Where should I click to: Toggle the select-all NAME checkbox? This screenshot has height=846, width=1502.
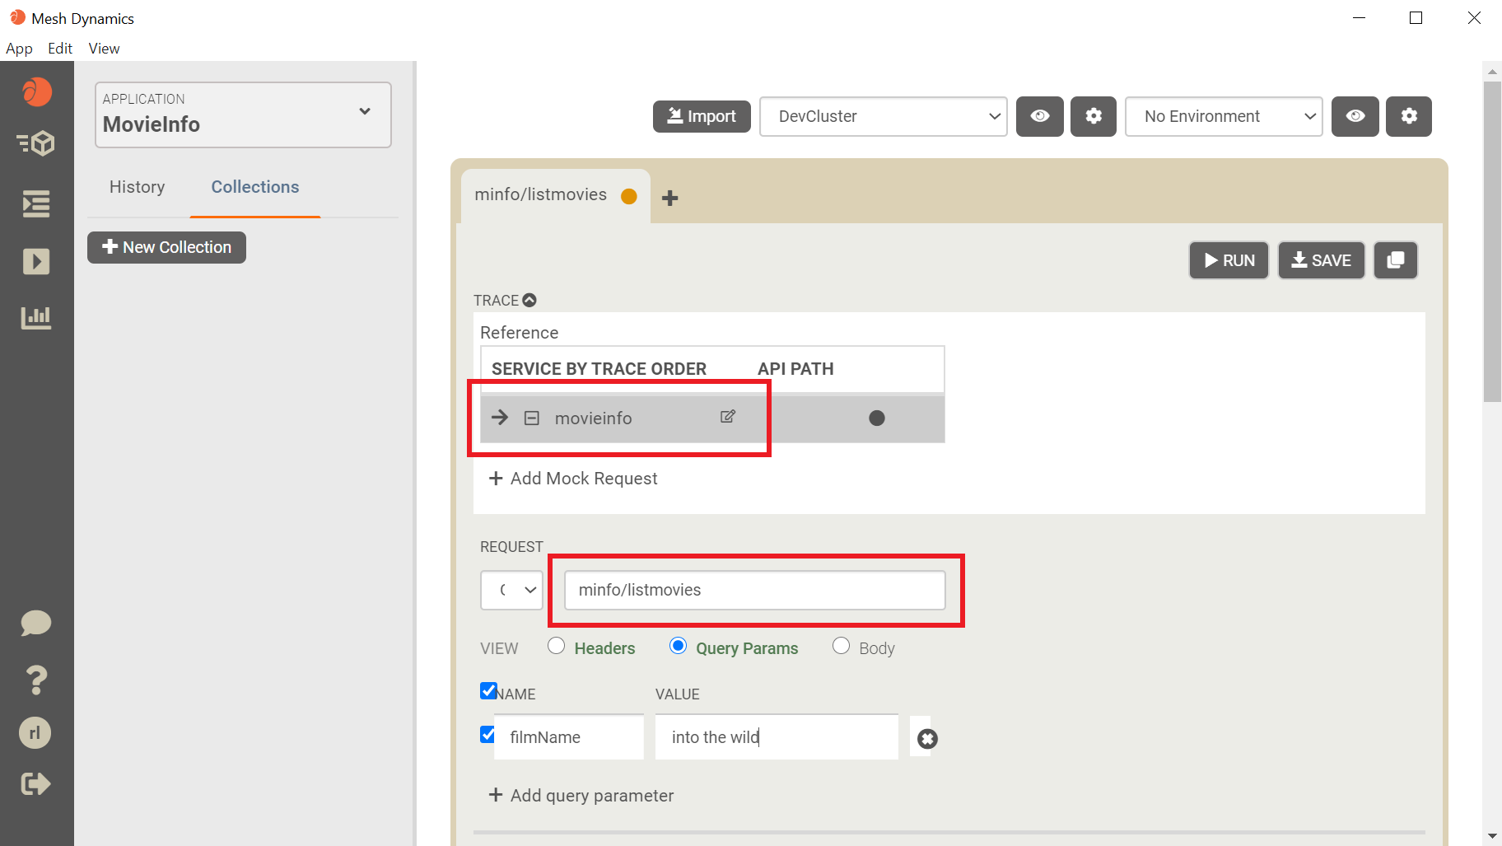488,690
